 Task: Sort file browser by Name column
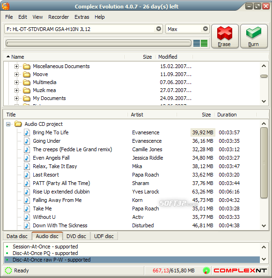64,57
